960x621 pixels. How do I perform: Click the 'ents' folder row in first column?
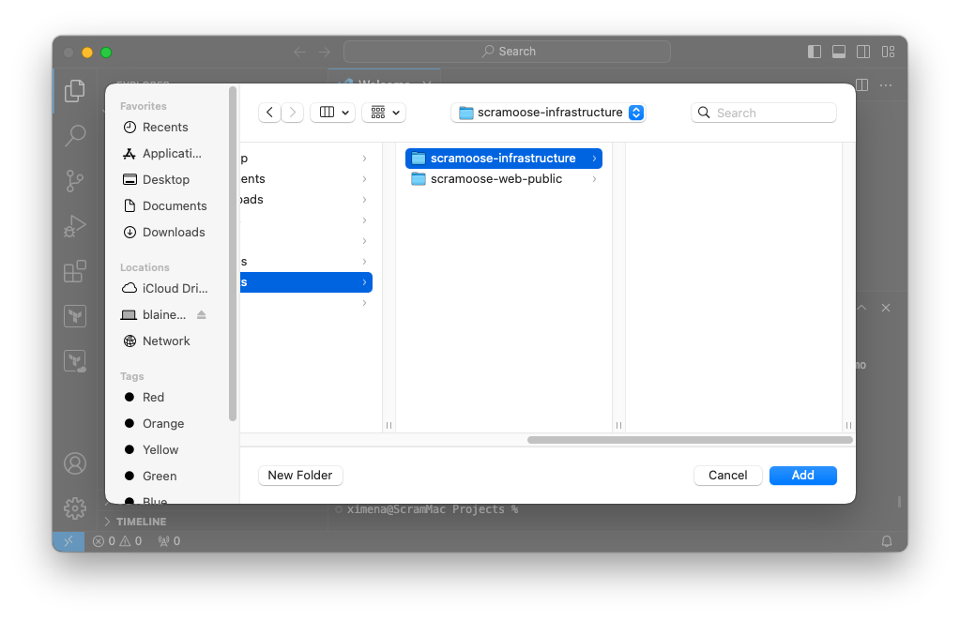(x=306, y=179)
